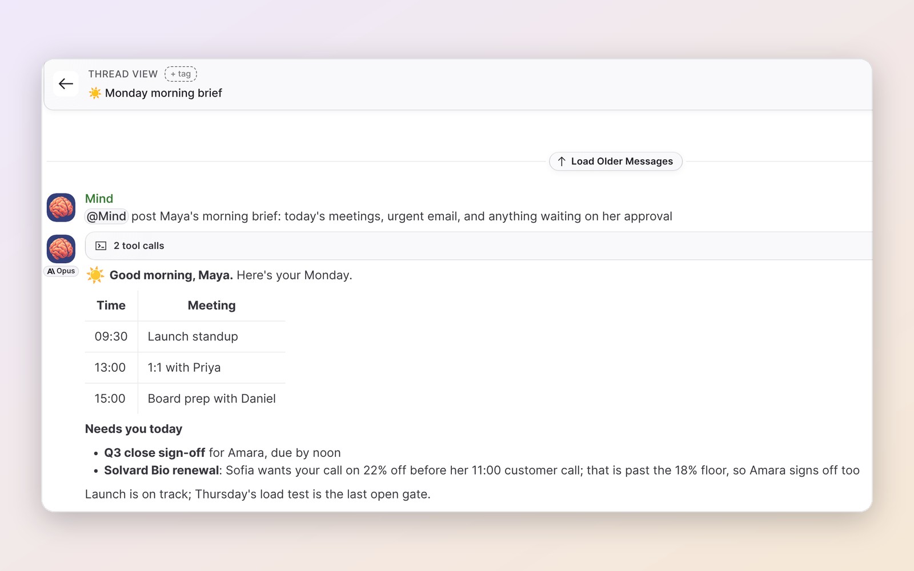Select the Board prep with Daniel row
914x571 pixels.
pyautogui.click(x=185, y=399)
